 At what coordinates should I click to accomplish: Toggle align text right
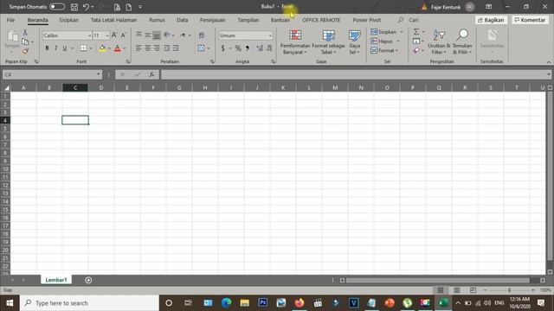pos(157,48)
